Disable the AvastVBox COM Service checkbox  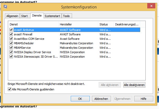tap(11, 39)
